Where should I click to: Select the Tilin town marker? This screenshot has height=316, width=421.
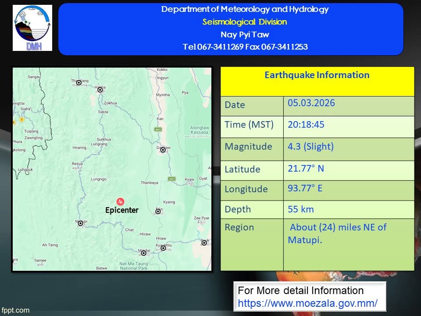(158, 212)
